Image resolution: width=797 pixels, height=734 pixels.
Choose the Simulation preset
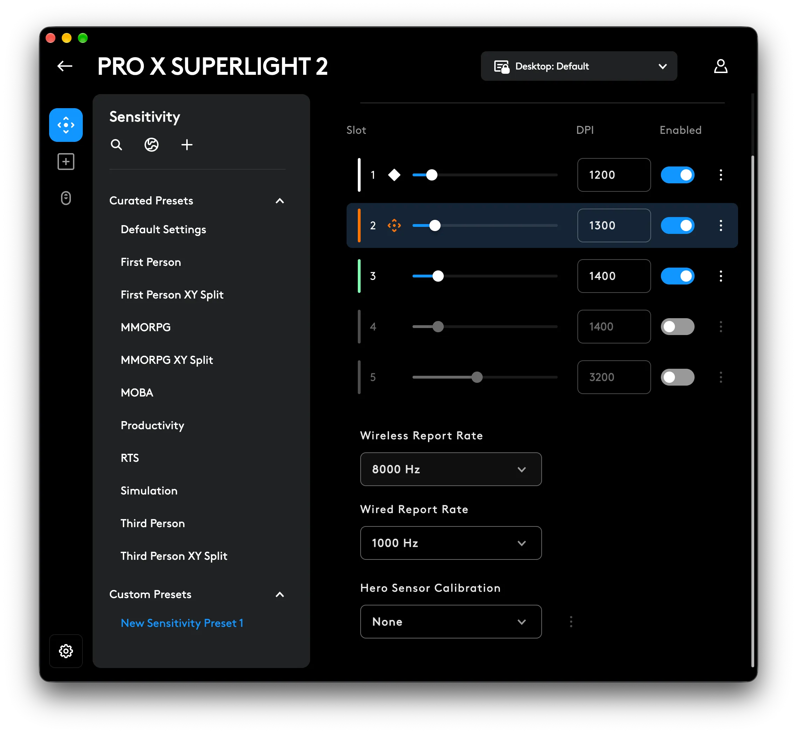[149, 491]
